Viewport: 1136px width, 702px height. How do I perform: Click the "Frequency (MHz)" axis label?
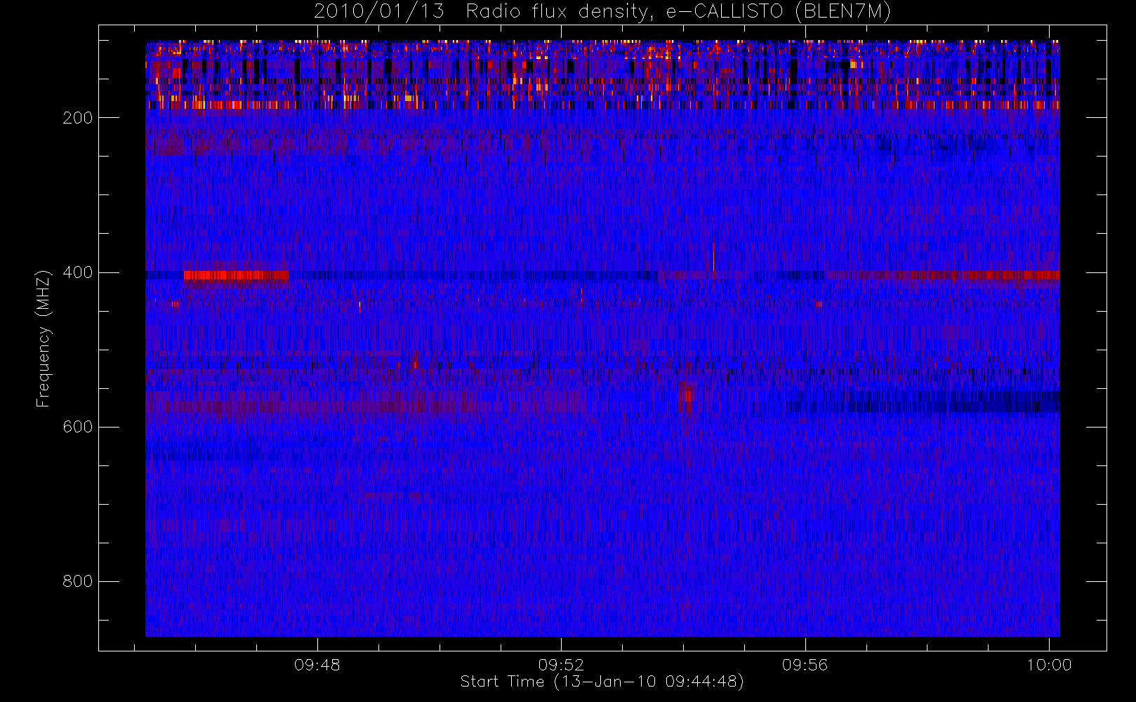[x=44, y=338]
